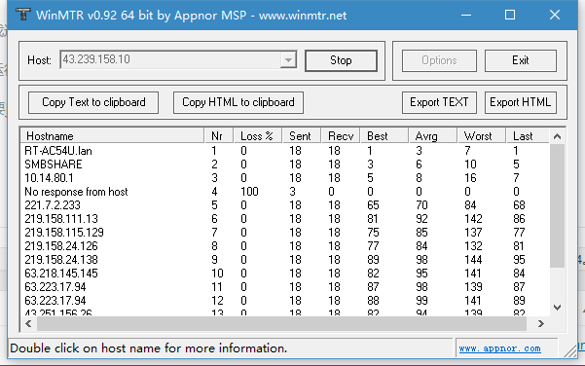This screenshot has width=585, height=366.
Task: Open the www.appnor.com link
Action: [x=500, y=348]
